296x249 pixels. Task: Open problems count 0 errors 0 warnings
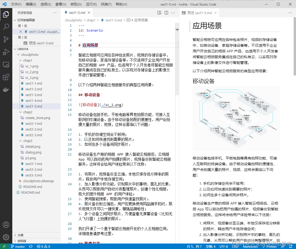pos(43,246)
